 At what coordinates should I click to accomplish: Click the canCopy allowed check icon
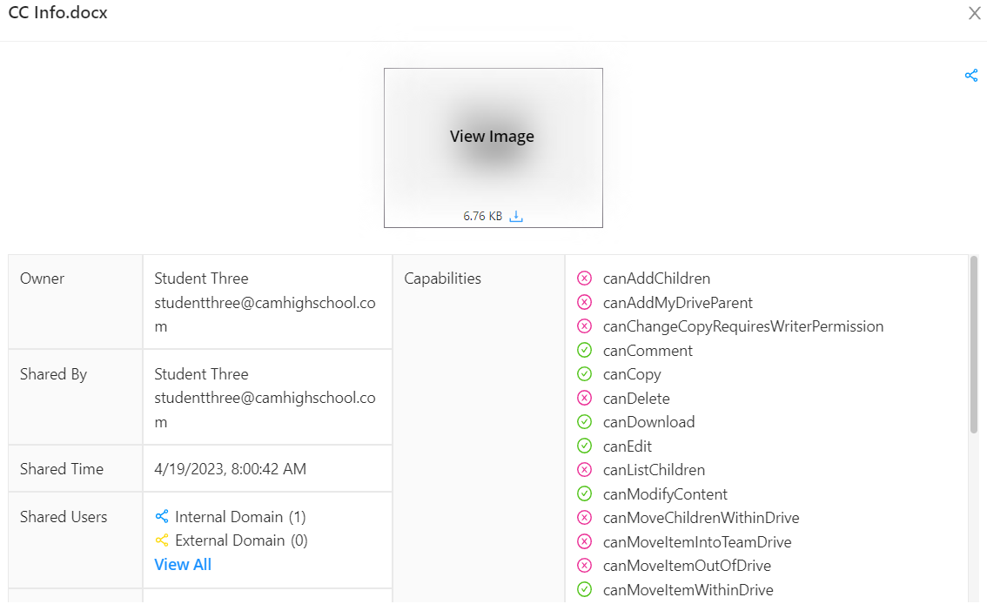coord(585,374)
